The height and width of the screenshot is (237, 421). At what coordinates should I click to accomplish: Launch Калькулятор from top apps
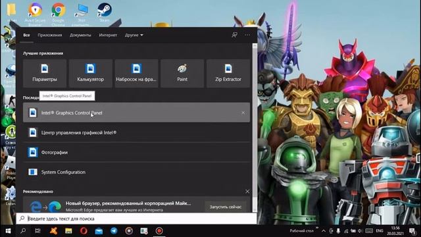pos(91,73)
